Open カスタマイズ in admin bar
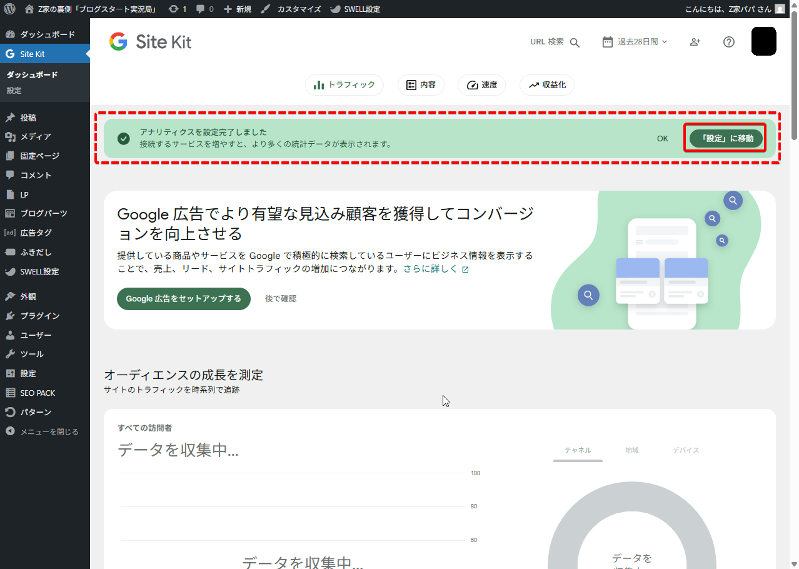Image resolution: width=799 pixels, height=569 pixels. point(291,9)
